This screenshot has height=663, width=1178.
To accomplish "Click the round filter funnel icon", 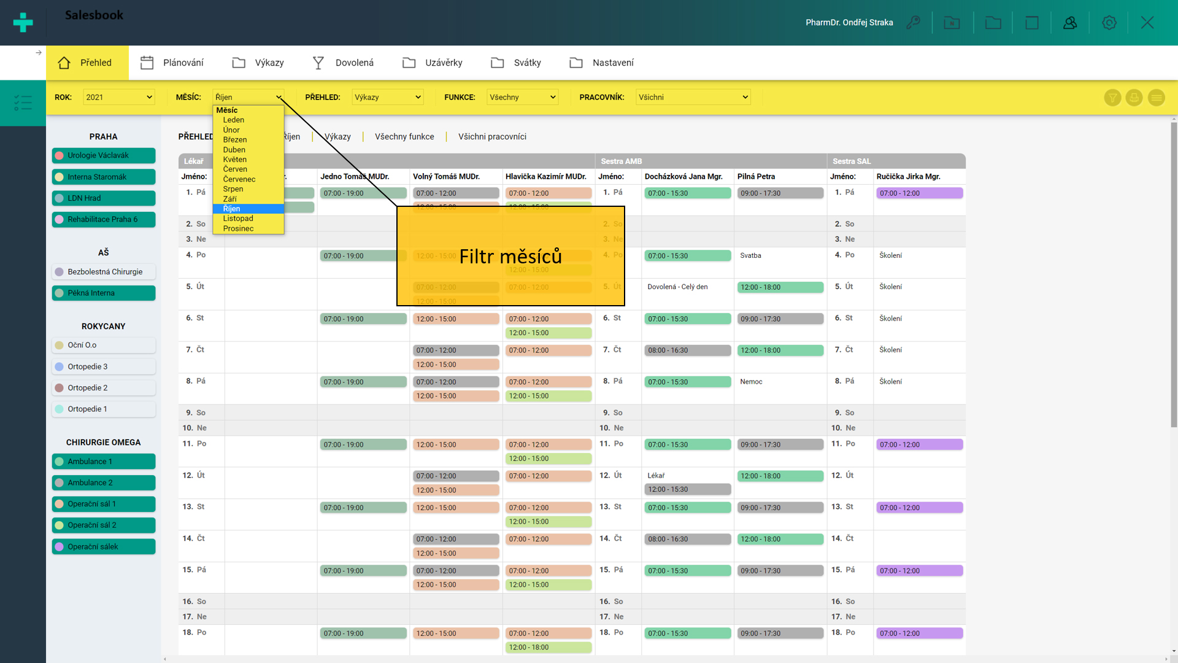I will coord(1112,98).
